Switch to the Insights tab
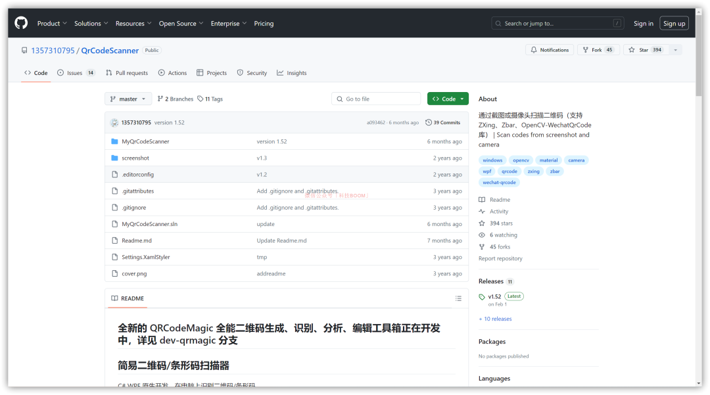 [x=292, y=73]
